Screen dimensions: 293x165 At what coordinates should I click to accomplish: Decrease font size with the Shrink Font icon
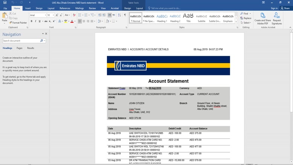pyautogui.click(x=61, y=15)
